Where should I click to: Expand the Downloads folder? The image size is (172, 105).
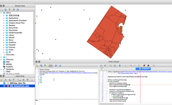[x=4, y=30]
